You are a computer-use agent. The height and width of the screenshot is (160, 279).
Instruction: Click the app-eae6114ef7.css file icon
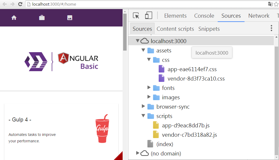click(x=161, y=69)
